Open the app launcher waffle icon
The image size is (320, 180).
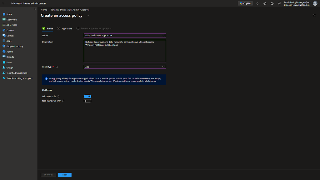4,3
